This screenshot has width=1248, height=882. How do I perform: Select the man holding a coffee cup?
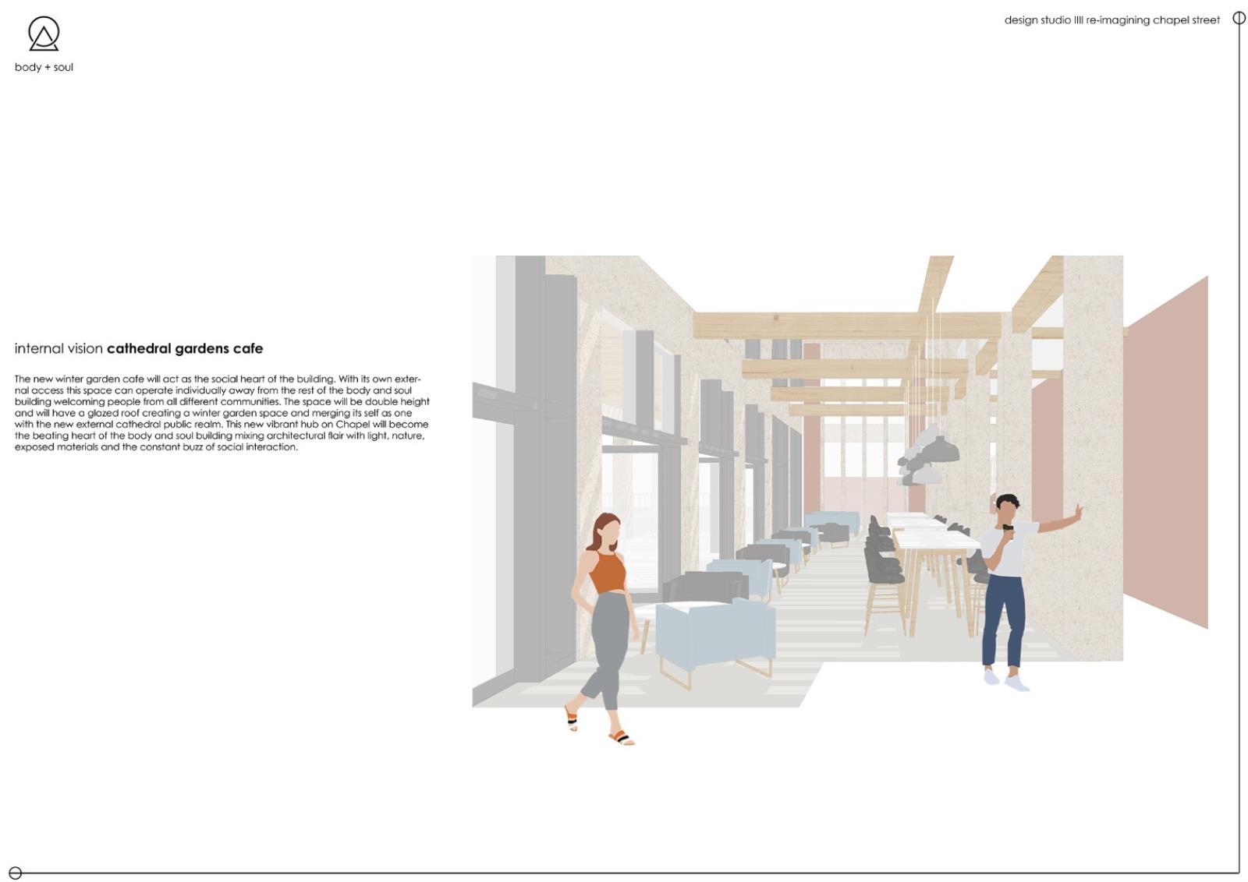coord(1006,584)
